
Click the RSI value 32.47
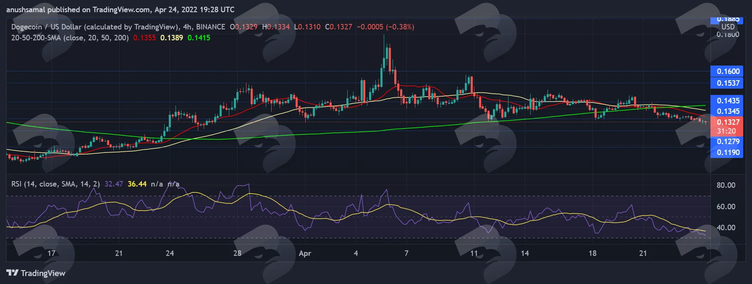[x=114, y=184]
